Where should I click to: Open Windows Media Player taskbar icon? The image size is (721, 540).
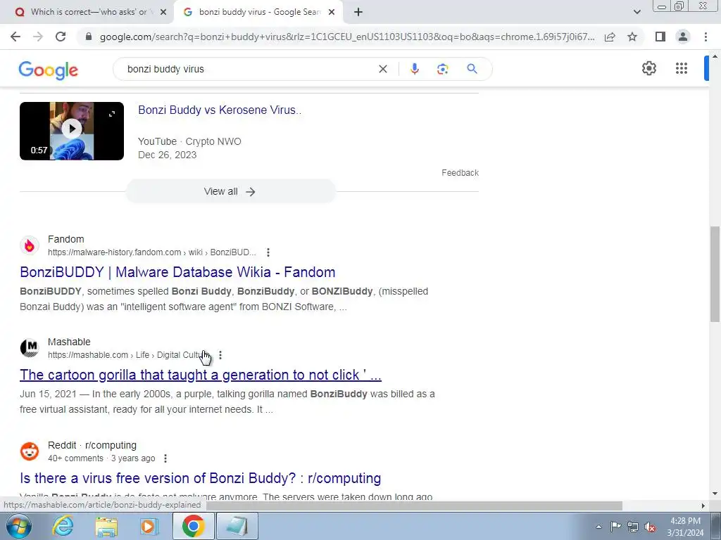coord(149,526)
